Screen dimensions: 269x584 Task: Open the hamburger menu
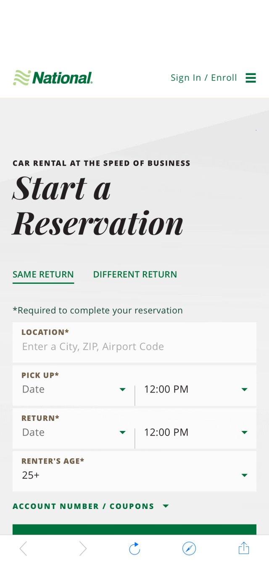point(251,78)
